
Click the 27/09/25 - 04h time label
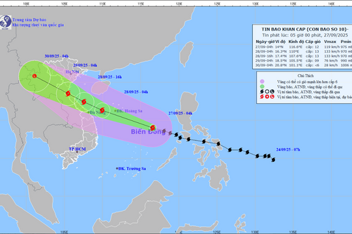point(181,113)
